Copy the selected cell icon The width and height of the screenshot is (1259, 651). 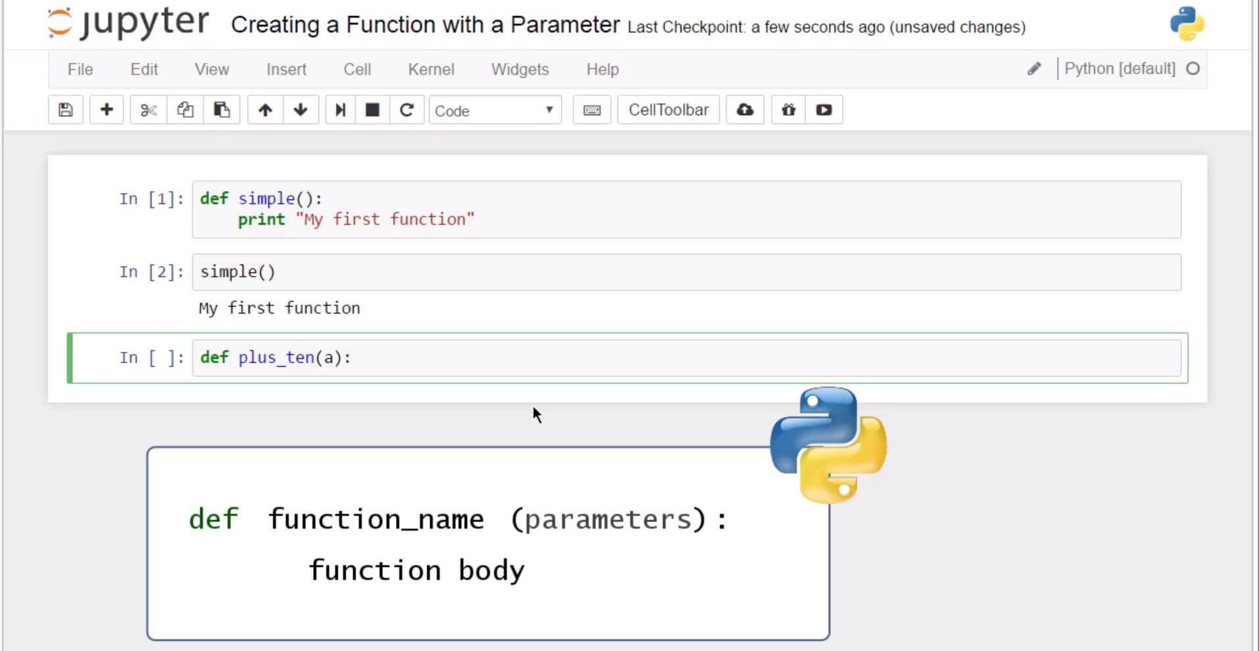[x=184, y=110]
